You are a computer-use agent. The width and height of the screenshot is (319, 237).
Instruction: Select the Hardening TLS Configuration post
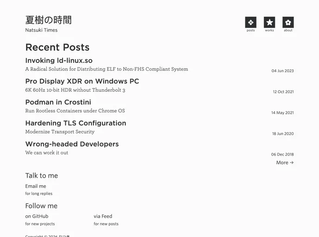(x=76, y=123)
